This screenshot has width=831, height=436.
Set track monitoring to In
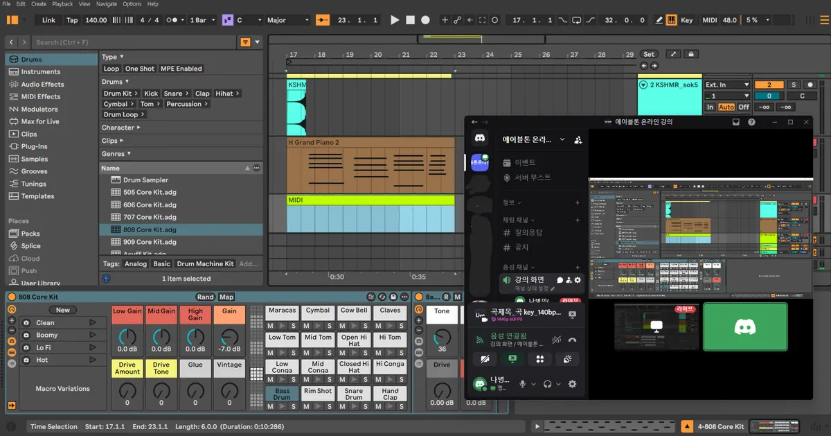(x=710, y=107)
